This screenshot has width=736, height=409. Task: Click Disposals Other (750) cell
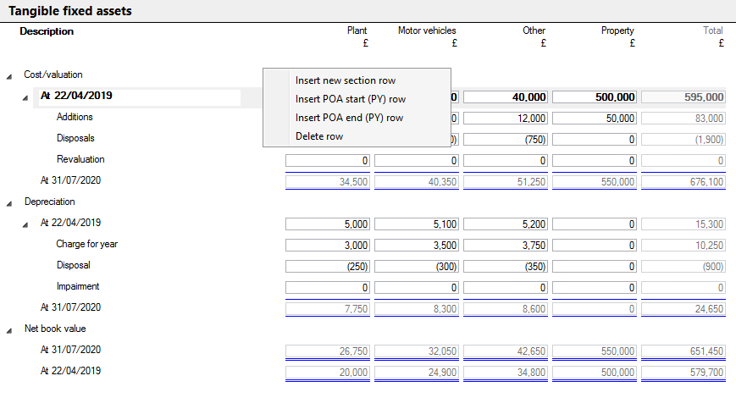[x=506, y=140]
